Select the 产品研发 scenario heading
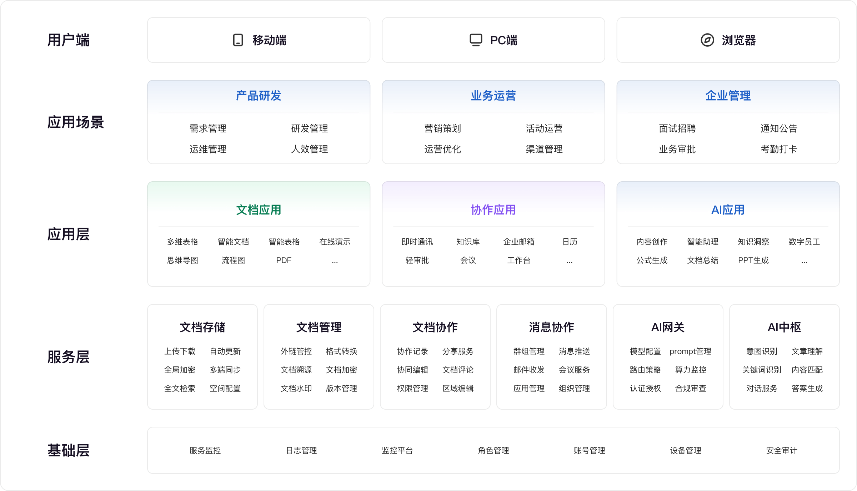The height and width of the screenshot is (491, 857). (x=259, y=96)
